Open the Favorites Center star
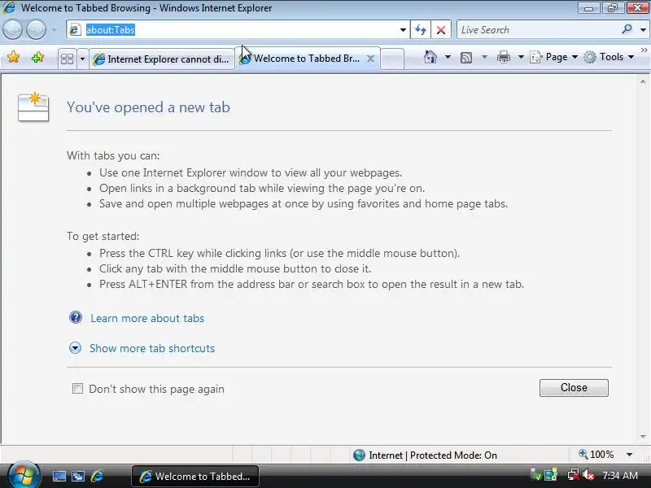Image resolution: width=651 pixels, height=488 pixels. point(13,57)
